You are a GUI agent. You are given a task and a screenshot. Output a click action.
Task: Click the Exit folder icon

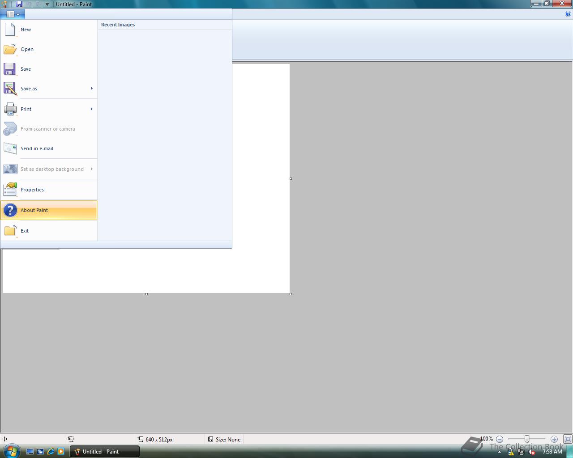pyautogui.click(x=10, y=231)
